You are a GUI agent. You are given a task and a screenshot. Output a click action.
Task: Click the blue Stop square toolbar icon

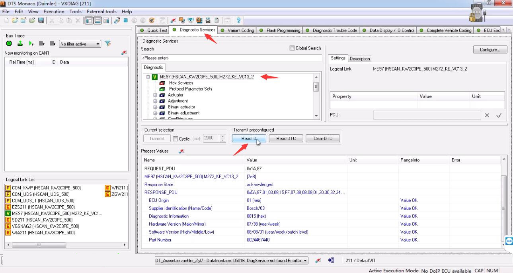pos(125,20)
